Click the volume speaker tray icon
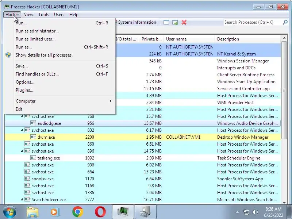The height and width of the screenshot is (219, 292). (x=255, y=212)
